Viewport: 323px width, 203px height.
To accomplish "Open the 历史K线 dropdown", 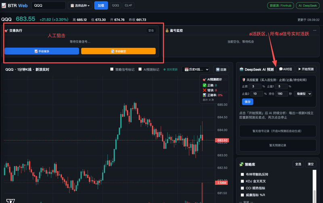I will point(196,69).
